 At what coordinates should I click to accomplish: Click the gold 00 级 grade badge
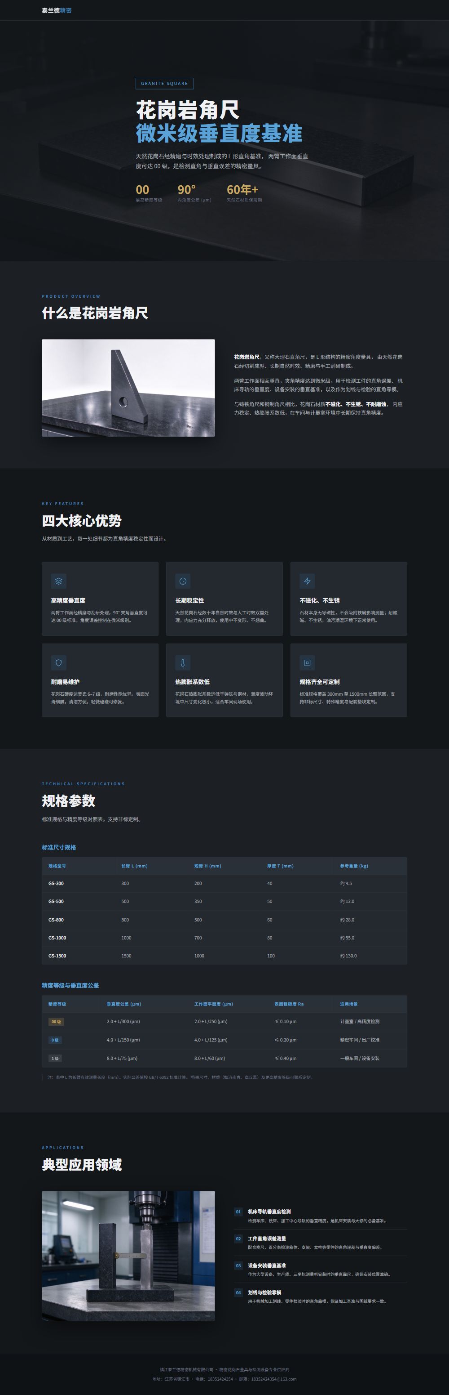56,1022
